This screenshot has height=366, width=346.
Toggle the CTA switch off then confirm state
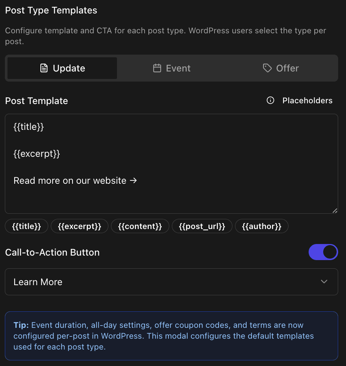coord(323,252)
